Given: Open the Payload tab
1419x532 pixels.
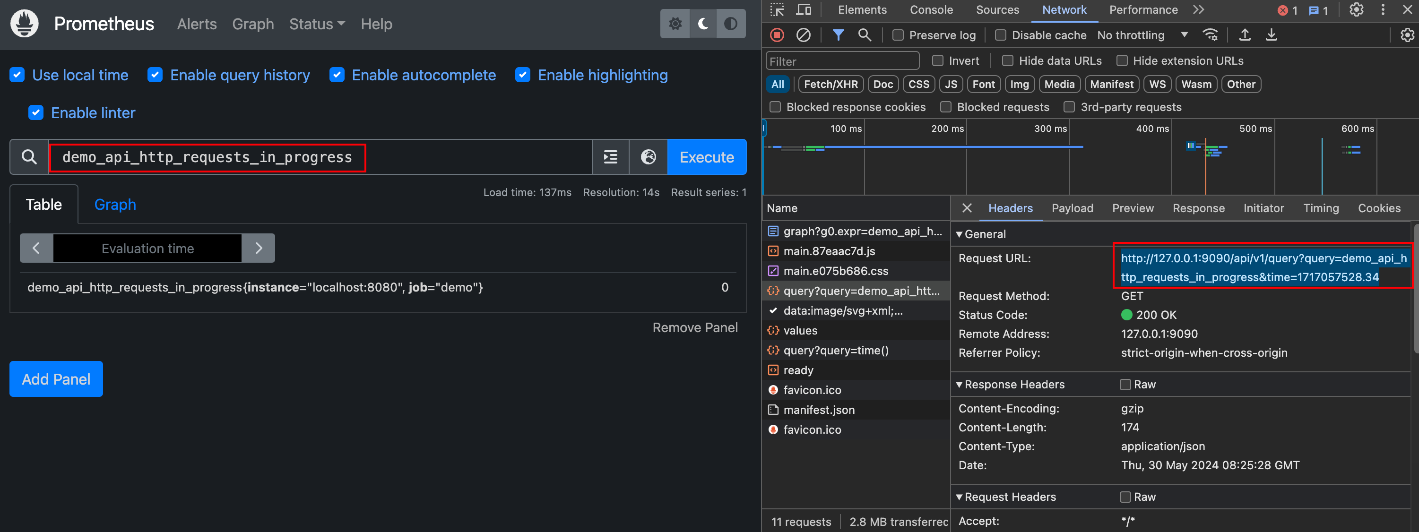Looking at the screenshot, I should (x=1072, y=208).
